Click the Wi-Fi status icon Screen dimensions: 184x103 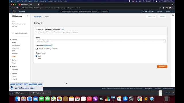(x=144, y=1)
